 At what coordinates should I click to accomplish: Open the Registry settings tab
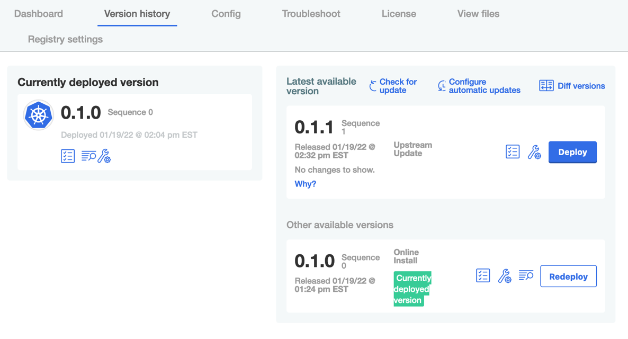65,39
